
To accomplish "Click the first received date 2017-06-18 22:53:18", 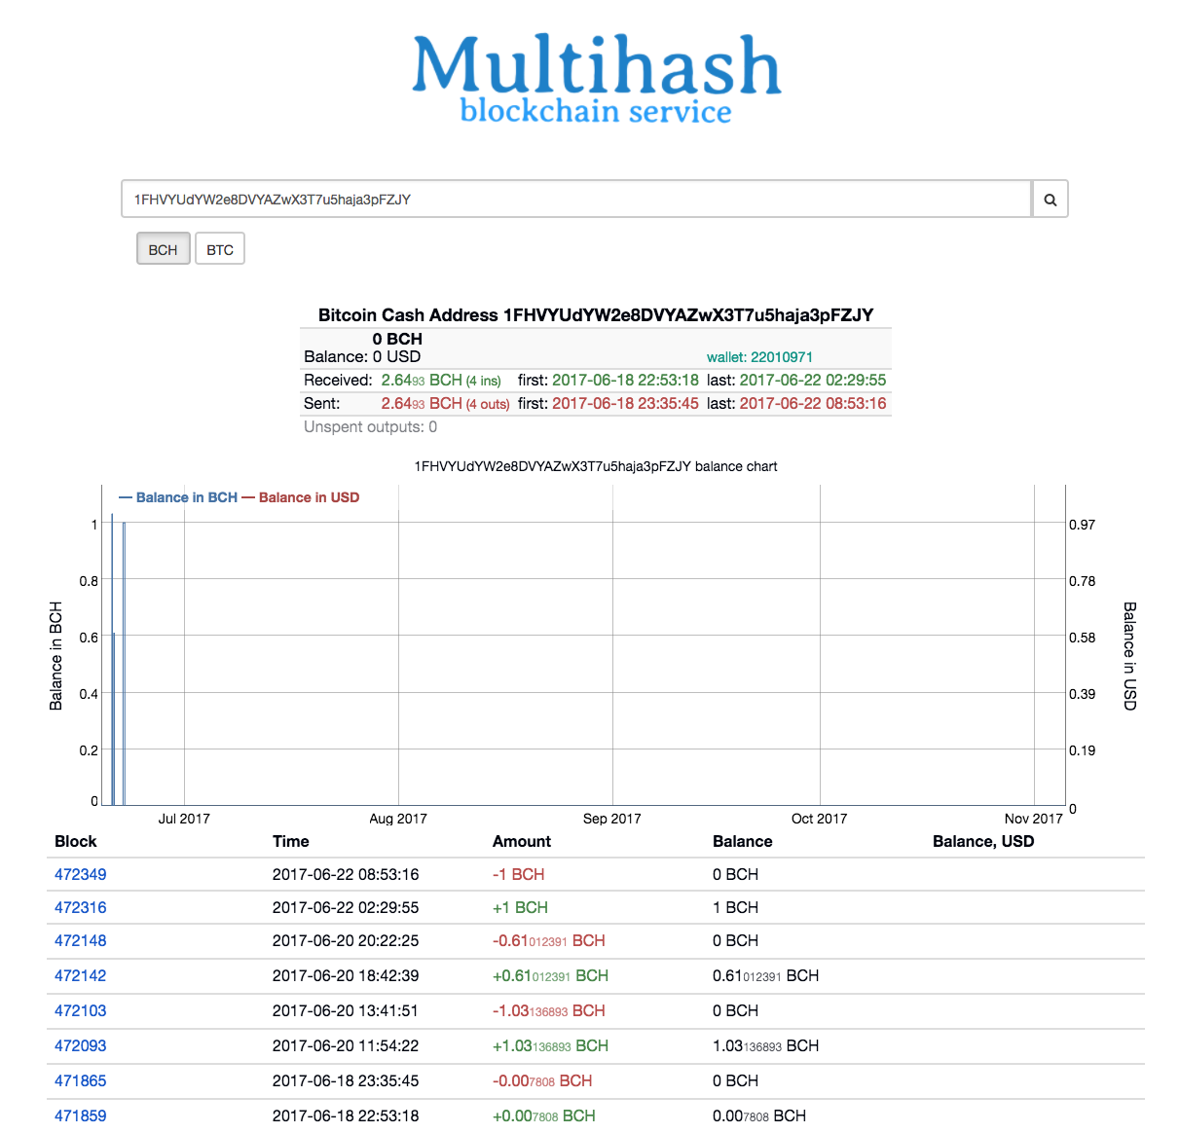I will tap(625, 380).
